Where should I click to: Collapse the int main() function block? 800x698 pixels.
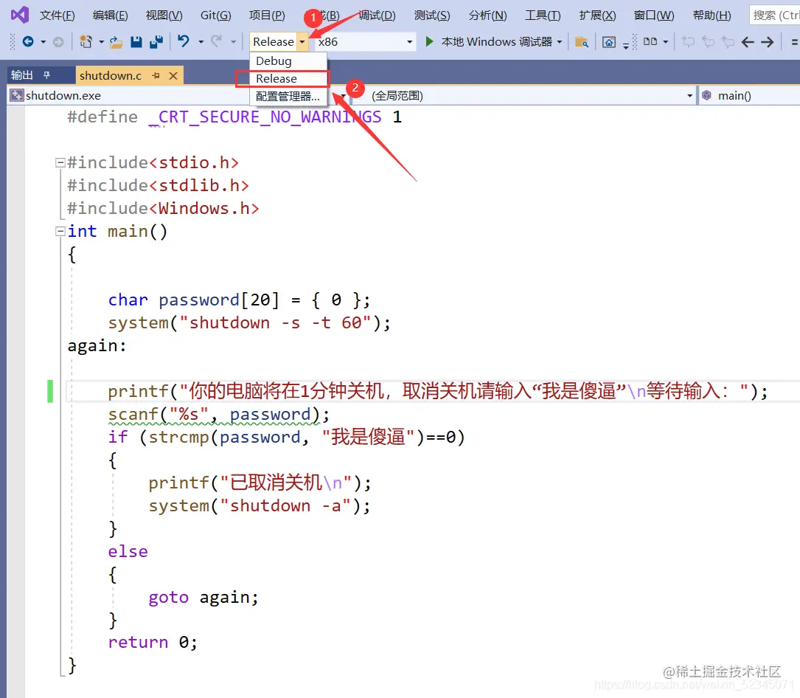pyautogui.click(x=60, y=231)
